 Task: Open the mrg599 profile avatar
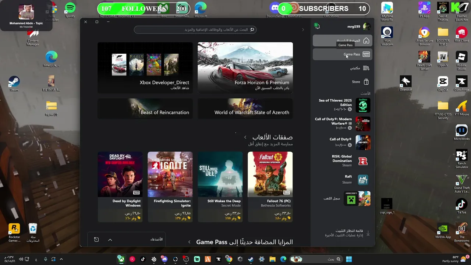point(366,26)
